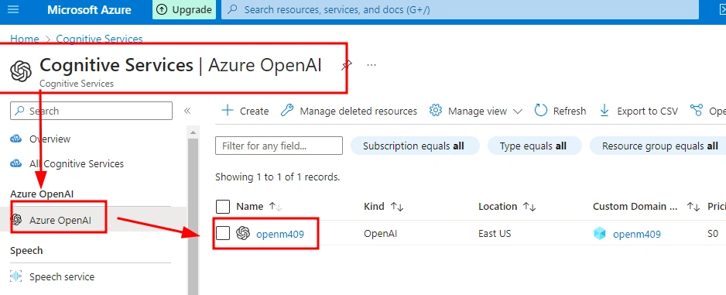Click the S0 pricing tier cell
The image size is (726, 295).
point(713,233)
